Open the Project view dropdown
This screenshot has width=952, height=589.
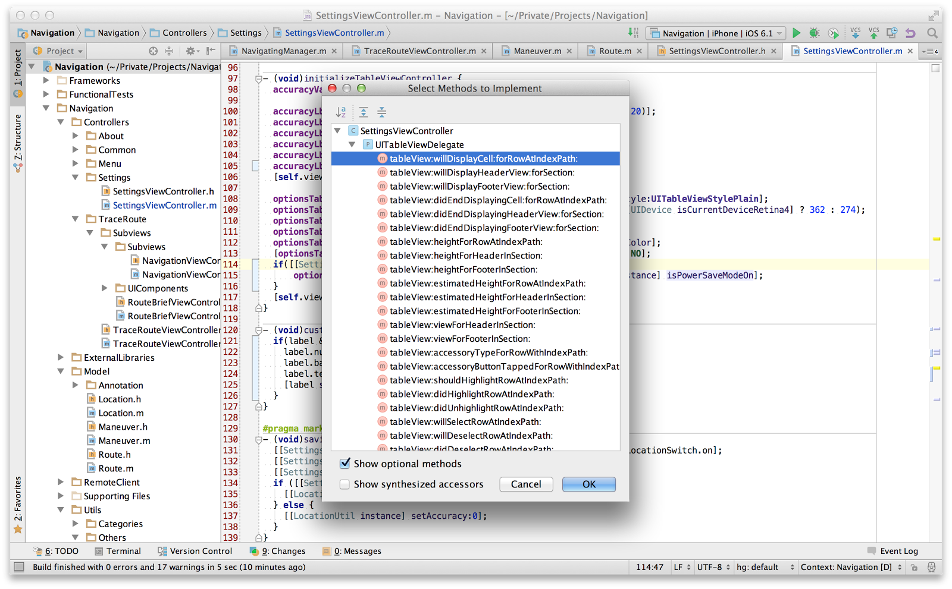(x=58, y=51)
